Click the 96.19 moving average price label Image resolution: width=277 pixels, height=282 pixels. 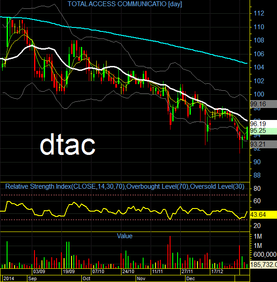(x=263, y=124)
